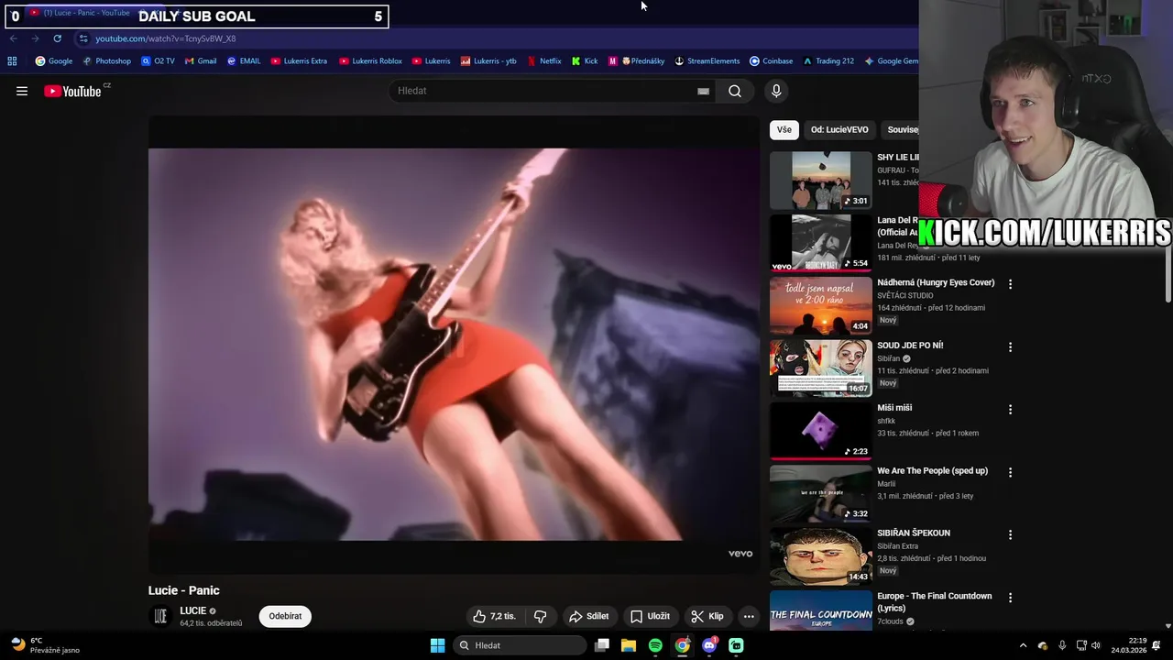The image size is (1173, 660).
Task: Create a clip with Klip button
Action: point(707,616)
